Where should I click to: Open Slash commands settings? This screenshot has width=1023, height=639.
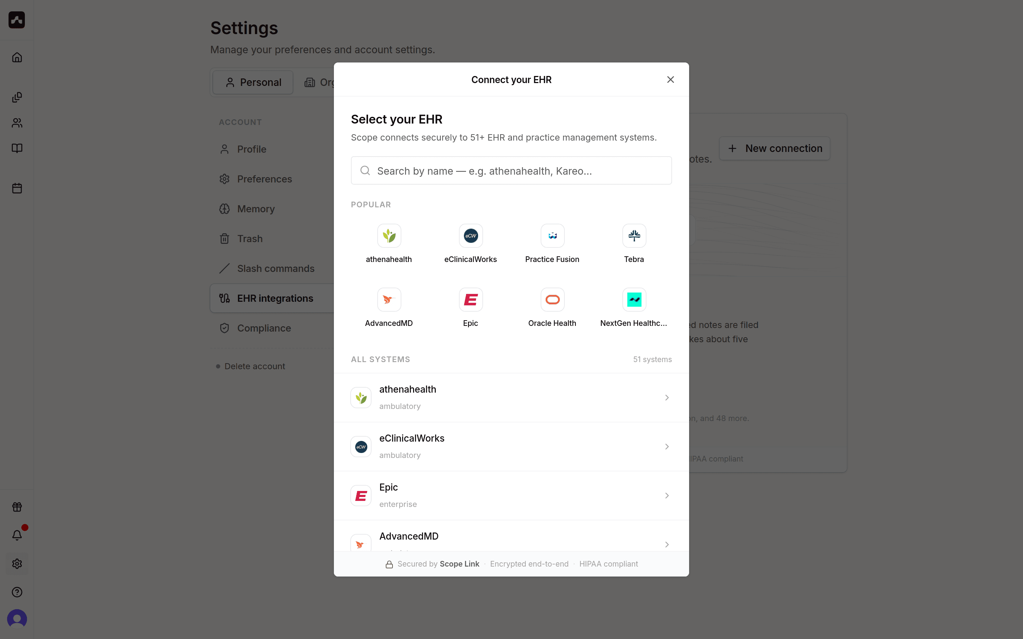pos(272,268)
